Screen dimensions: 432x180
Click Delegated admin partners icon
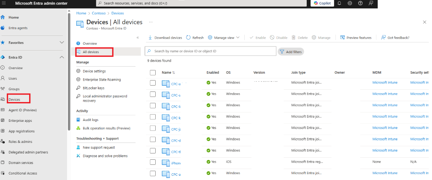[x=3, y=152]
